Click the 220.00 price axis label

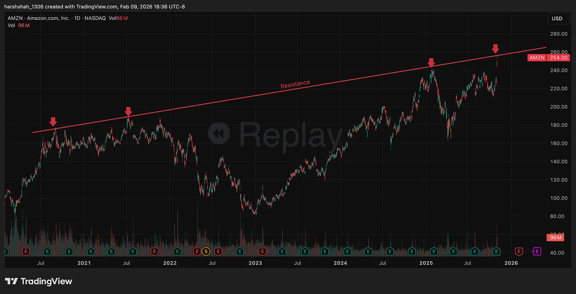559,89
